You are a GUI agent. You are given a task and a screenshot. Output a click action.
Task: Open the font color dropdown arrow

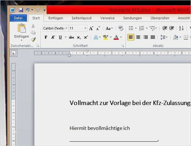coord(121,37)
